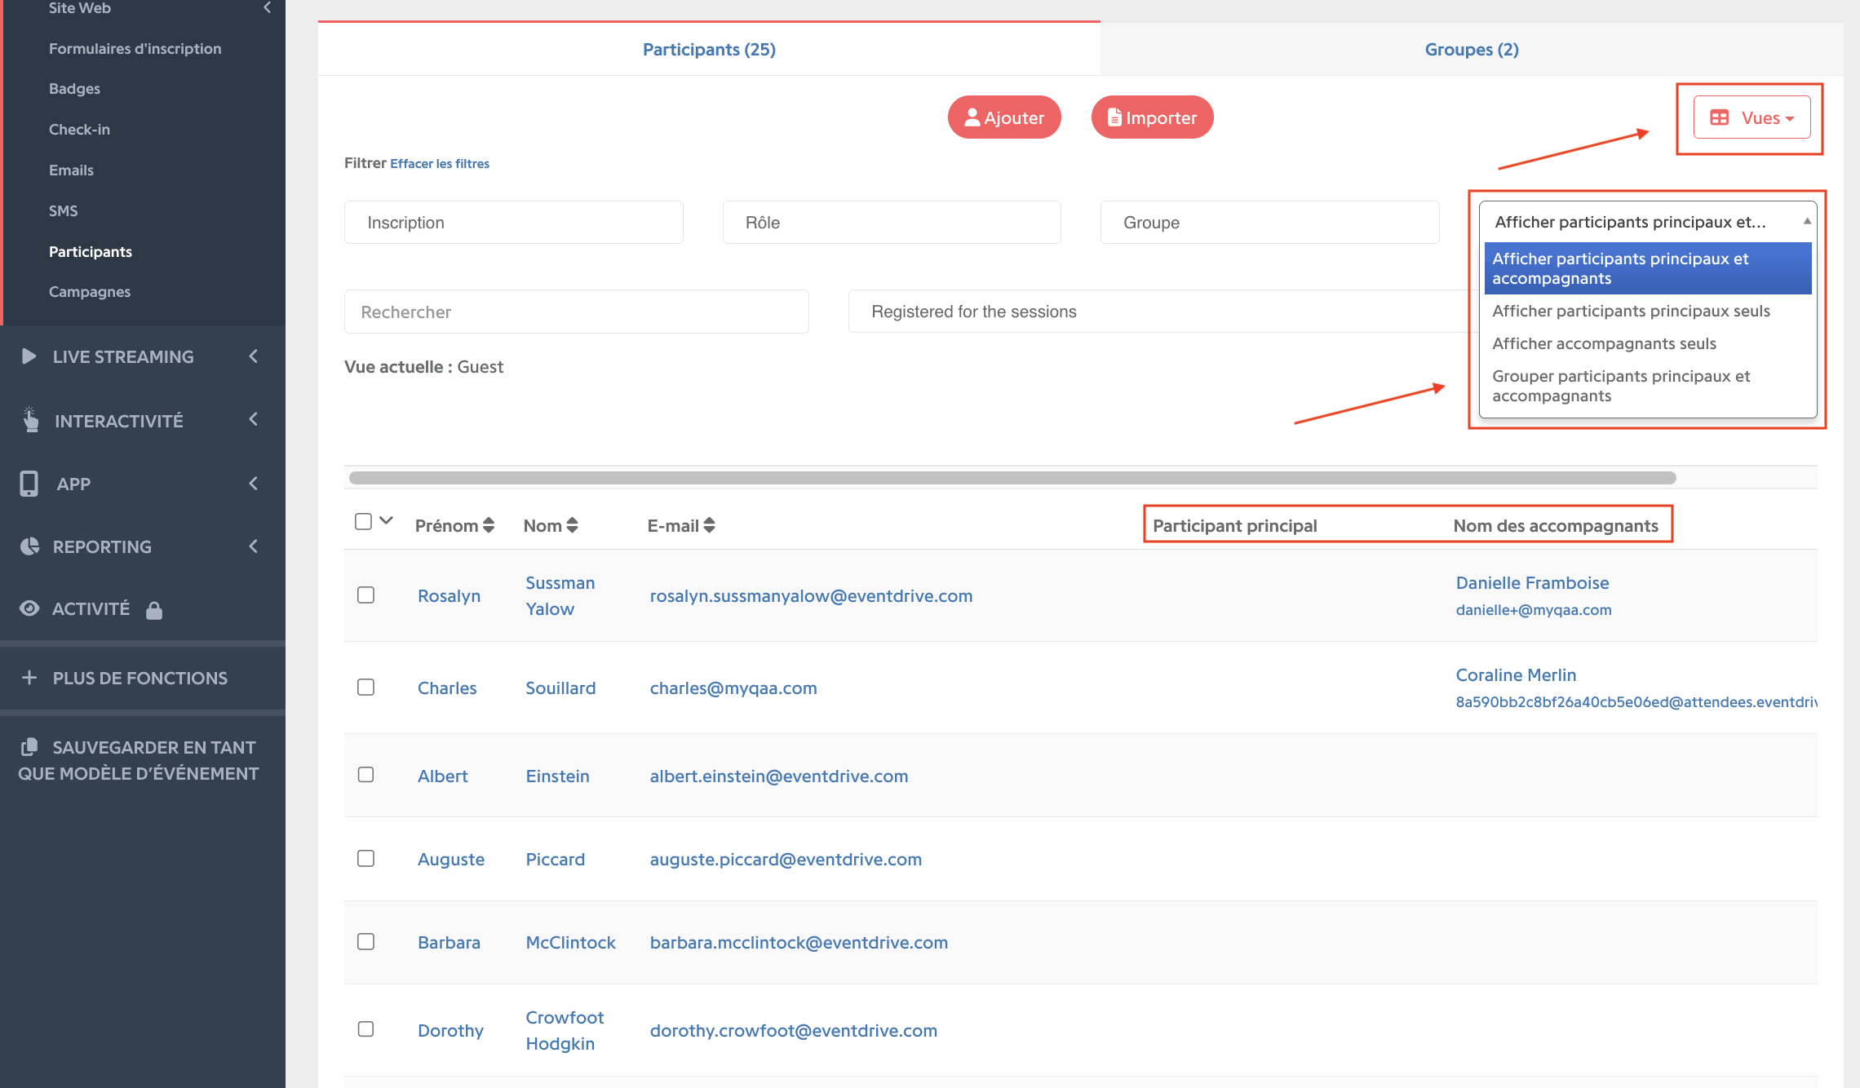Click rosalyn.sussmanyalow@eventdrive.com email link

point(811,595)
